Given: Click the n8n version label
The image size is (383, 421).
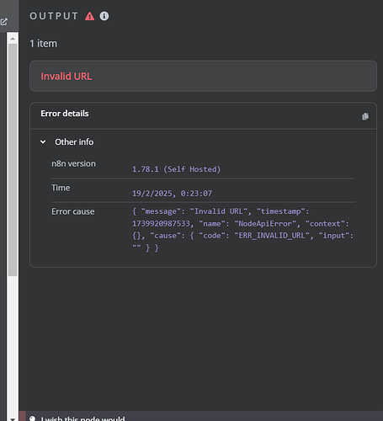Looking at the screenshot, I should 73,163.
